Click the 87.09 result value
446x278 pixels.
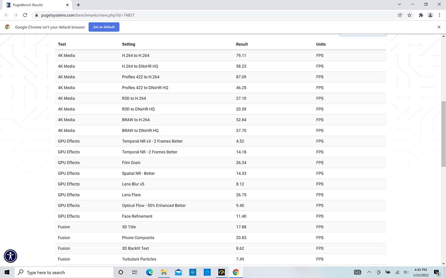tap(241, 77)
